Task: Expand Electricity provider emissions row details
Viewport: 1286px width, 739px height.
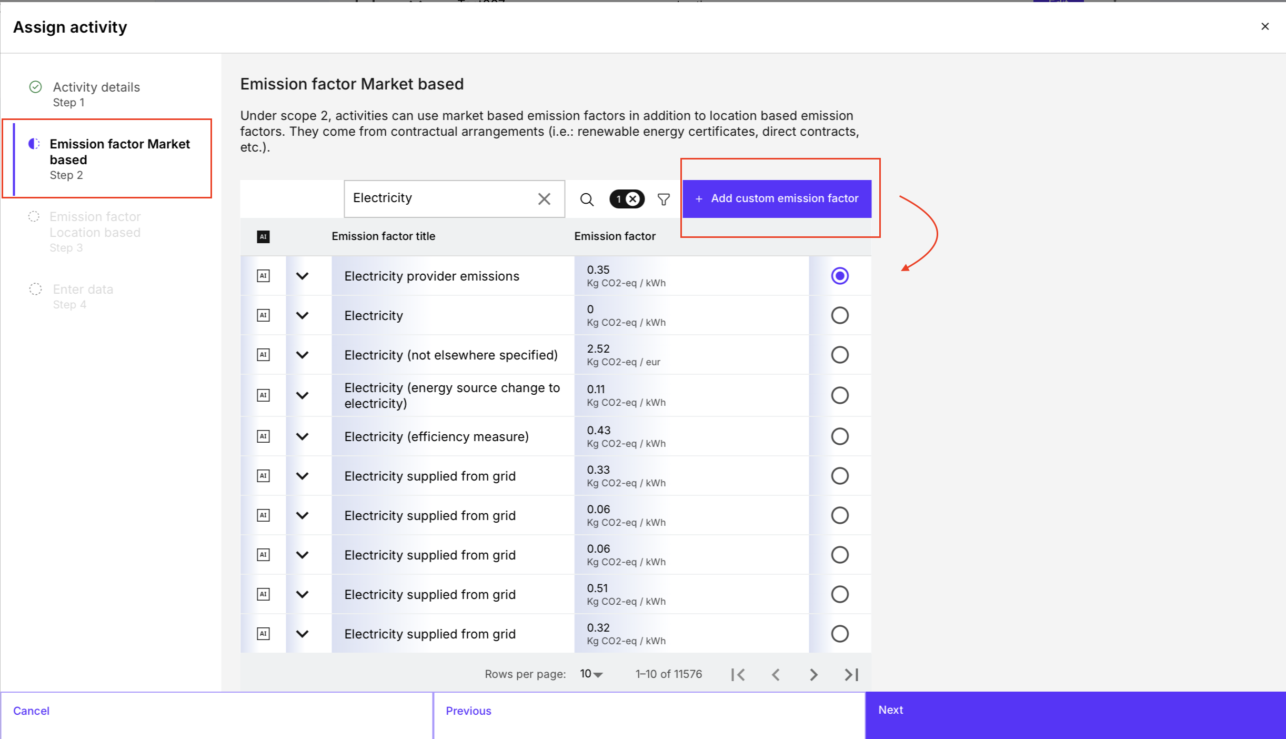Action: [302, 276]
